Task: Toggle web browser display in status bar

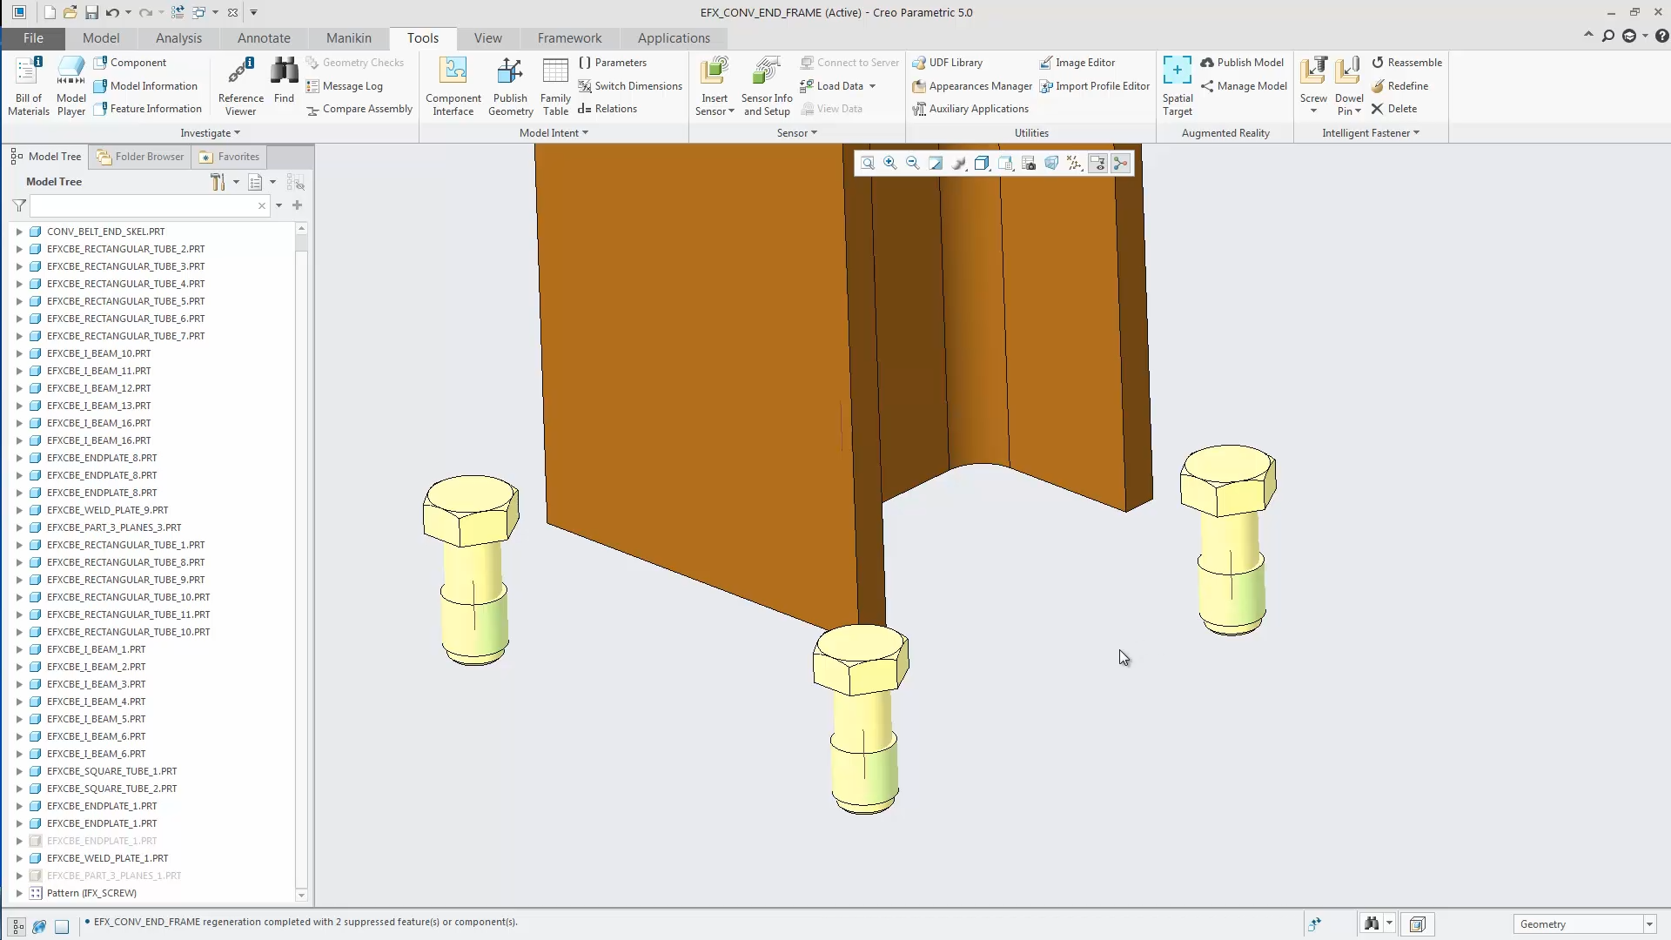Action: coord(39,926)
